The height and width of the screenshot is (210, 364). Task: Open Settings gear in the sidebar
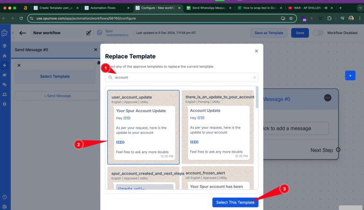pyautogui.click(x=4, y=104)
